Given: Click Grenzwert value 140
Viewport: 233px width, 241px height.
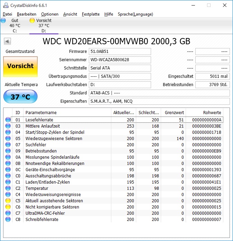Looking at the screenshot, I should 180,139.
